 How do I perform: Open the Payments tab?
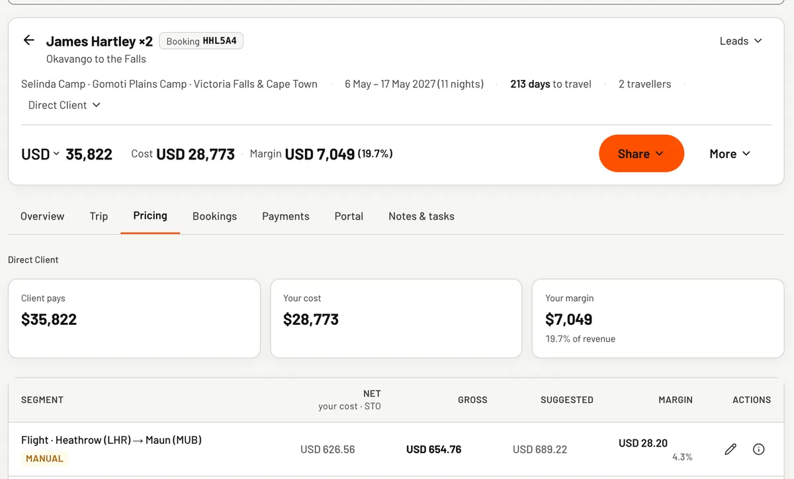point(286,216)
